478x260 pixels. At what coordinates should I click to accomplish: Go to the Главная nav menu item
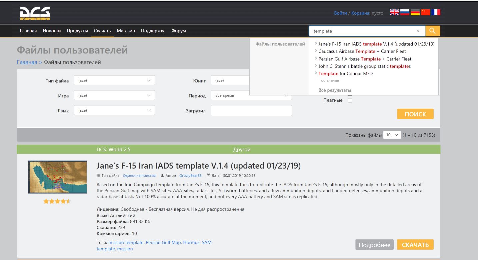pos(28,31)
